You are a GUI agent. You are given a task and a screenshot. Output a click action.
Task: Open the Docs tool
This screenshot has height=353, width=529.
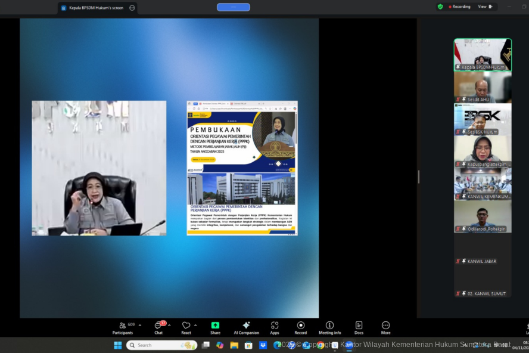359,327
